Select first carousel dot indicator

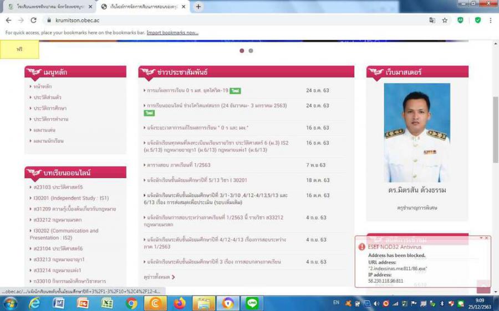click(242, 50)
